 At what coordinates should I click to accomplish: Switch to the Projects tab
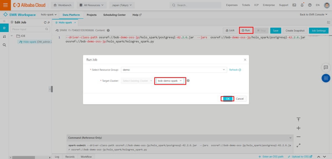point(92,15)
